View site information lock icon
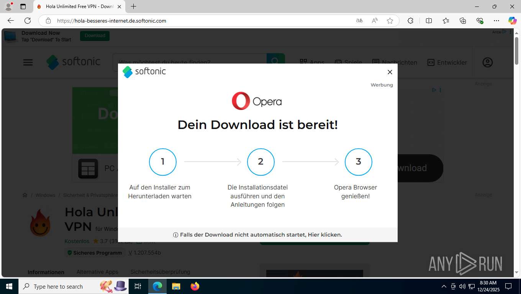Viewport: 521px width, 294px height. (48, 21)
